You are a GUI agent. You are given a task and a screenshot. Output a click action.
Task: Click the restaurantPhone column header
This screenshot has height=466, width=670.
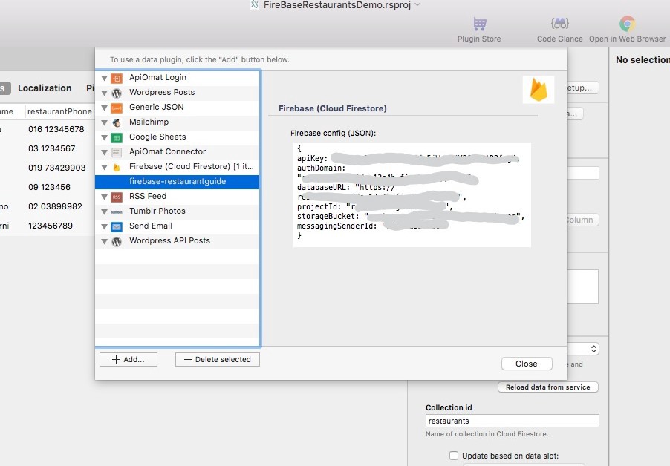pos(59,112)
